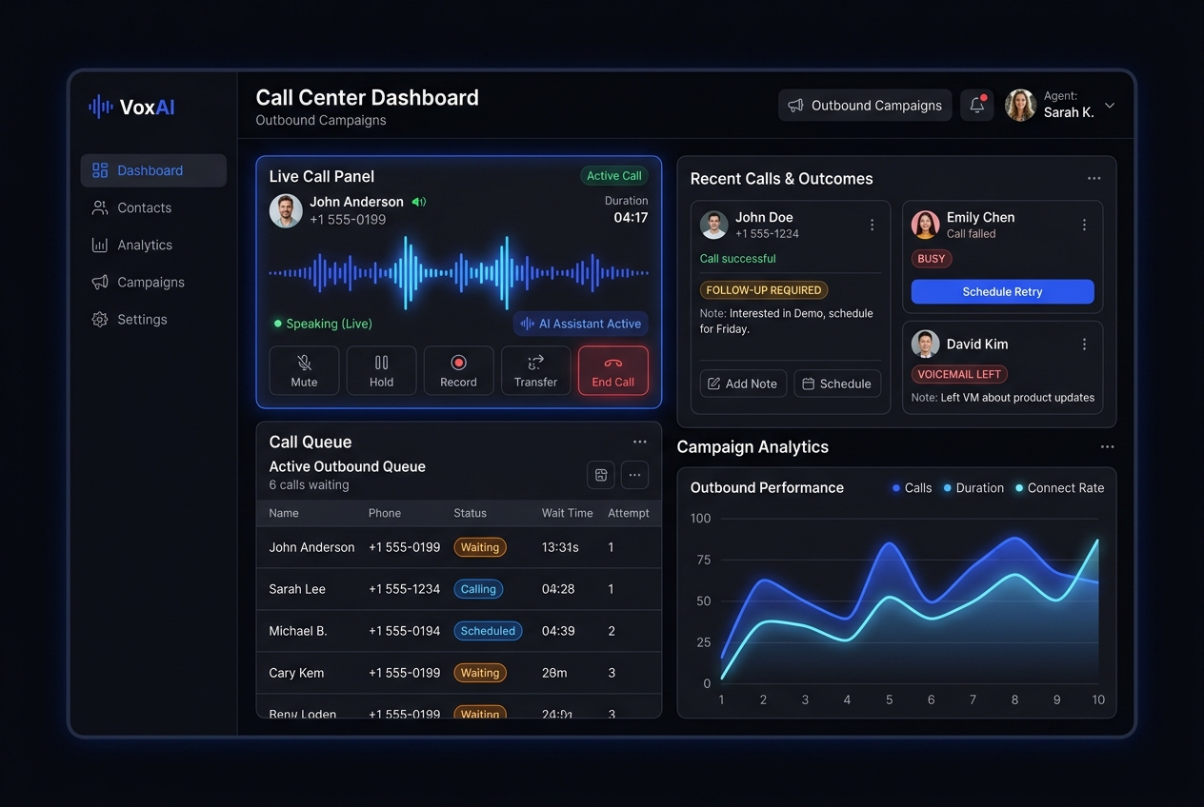The width and height of the screenshot is (1204, 807).
Task: Open Call Queue panel options menu
Action: pos(640,442)
